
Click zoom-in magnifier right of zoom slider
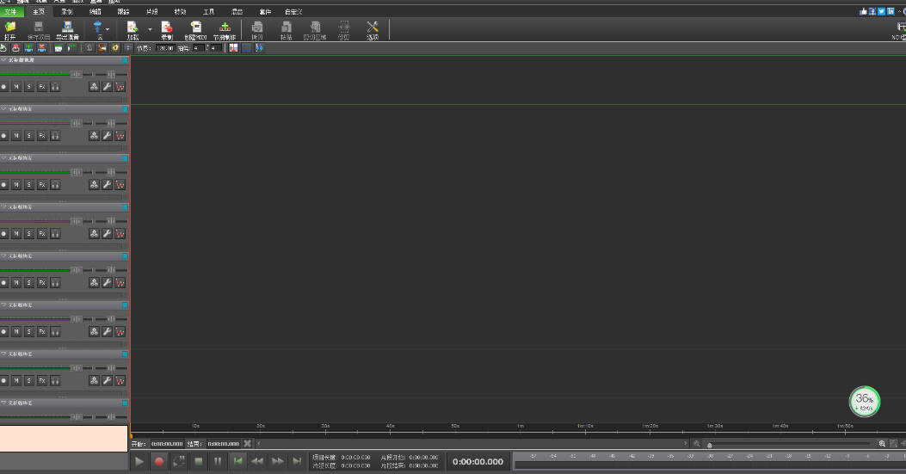[x=882, y=443]
